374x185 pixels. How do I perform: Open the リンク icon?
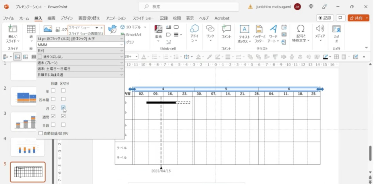pyautogui.click(x=210, y=29)
